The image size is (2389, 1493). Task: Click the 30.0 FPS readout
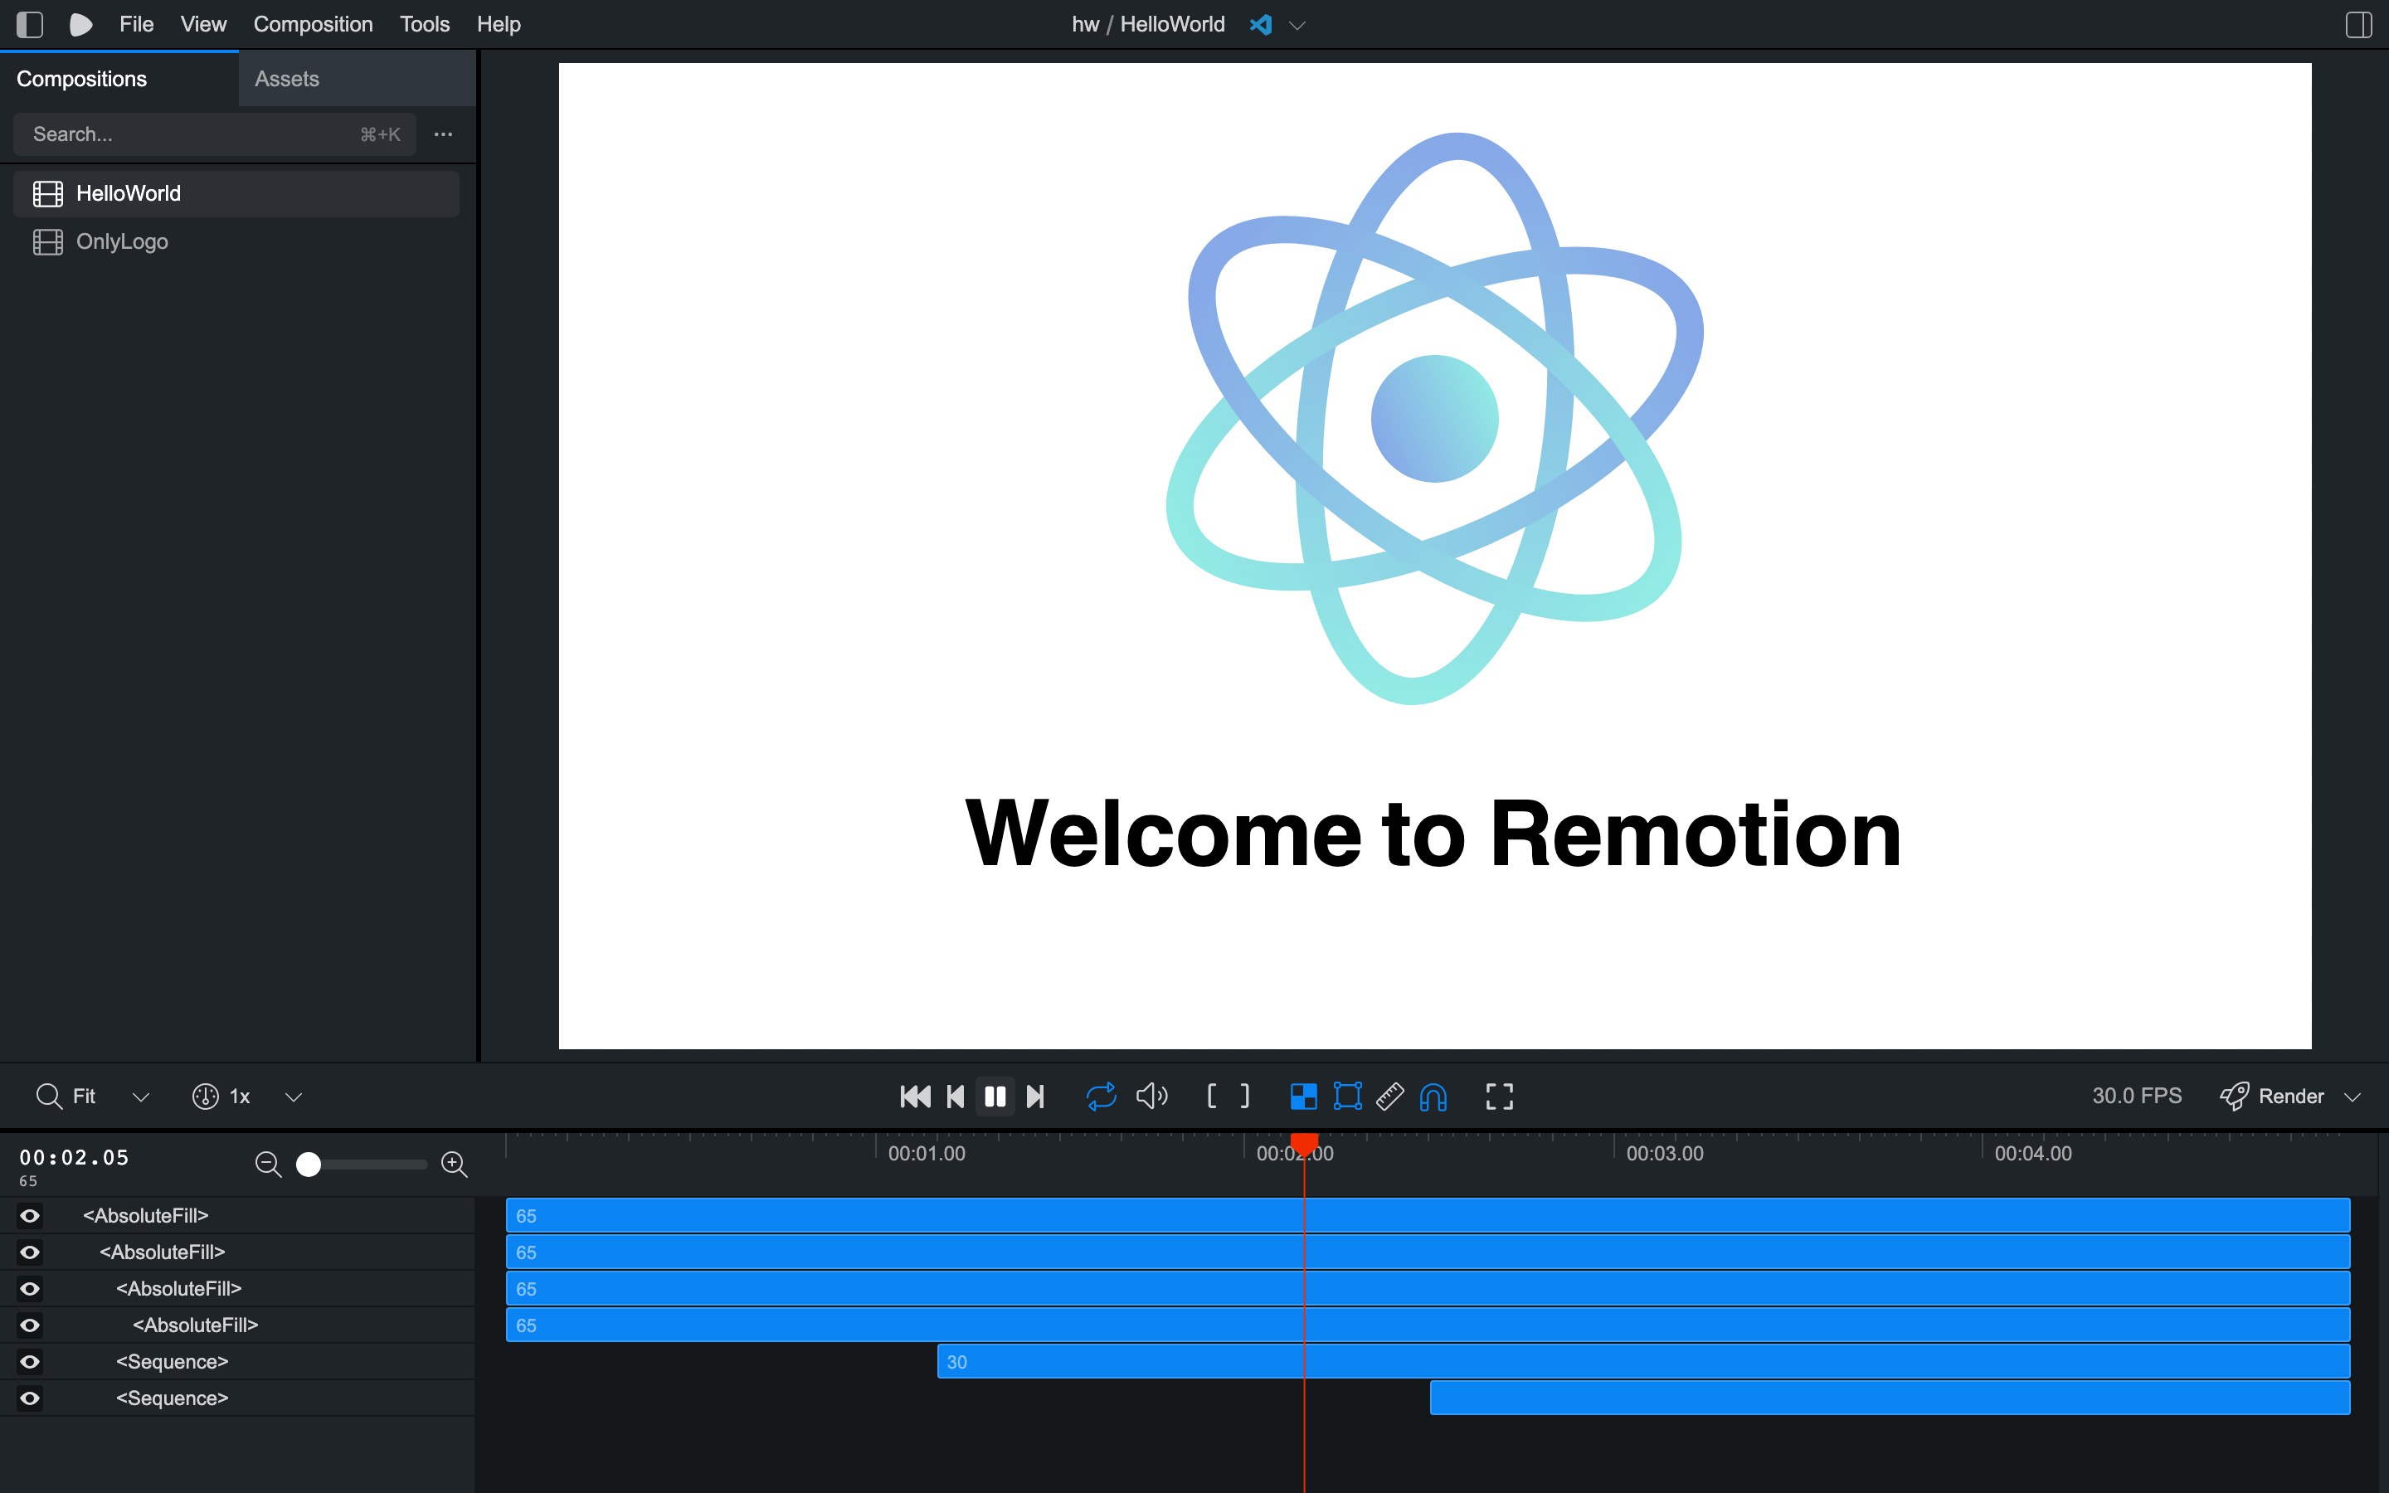pos(2136,1096)
